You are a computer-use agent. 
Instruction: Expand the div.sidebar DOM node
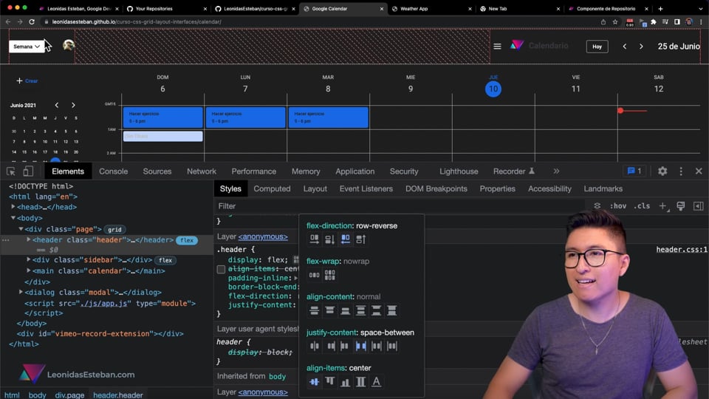point(29,260)
